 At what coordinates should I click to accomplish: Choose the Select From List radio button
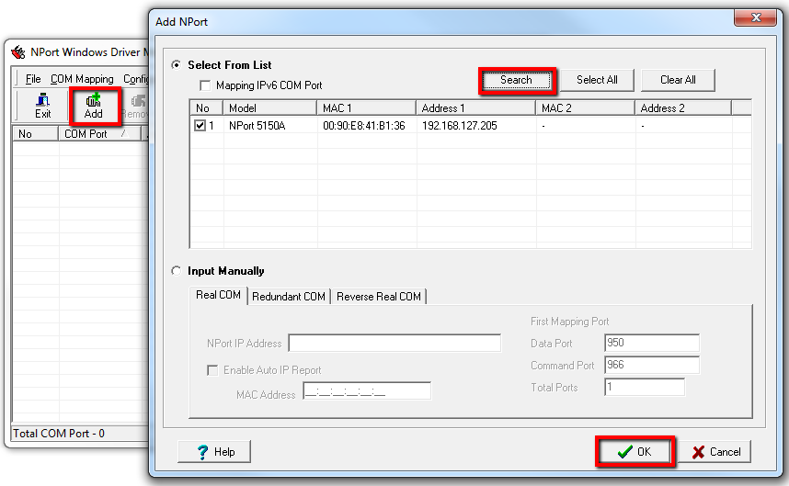point(177,65)
